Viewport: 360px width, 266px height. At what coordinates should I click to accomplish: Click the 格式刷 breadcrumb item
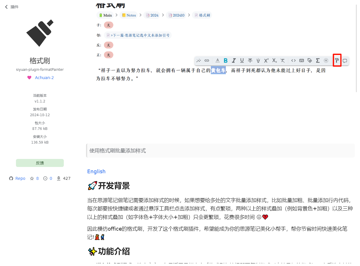tap(202, 15)
